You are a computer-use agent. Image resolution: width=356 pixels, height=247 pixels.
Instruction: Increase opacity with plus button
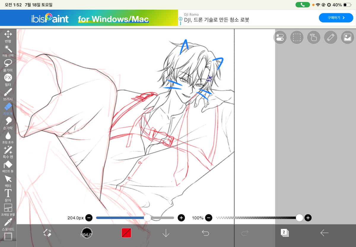[308, 218]
